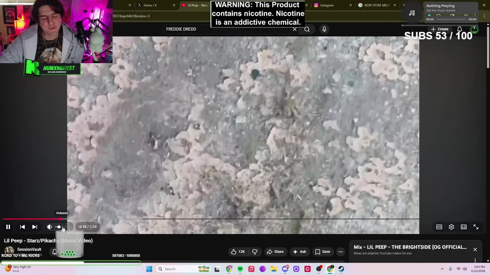This screenshot has width=490, height=275.
Task: Open the mix title THE BRIGHTSIDE link
Action: [x=410, y=247]
